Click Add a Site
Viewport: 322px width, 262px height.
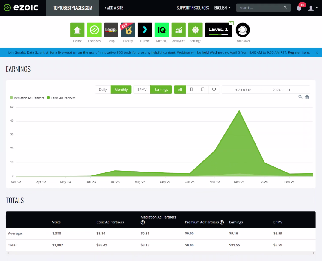click(114, 8)
